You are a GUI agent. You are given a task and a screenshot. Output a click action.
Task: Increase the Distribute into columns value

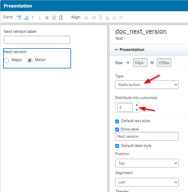click(x=137, y=105)
